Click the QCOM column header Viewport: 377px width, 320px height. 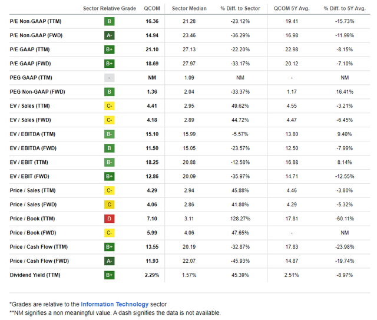tap(152, 8)
